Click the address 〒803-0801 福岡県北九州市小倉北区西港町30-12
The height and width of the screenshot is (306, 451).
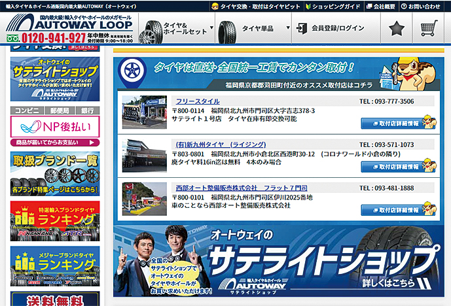244,154
